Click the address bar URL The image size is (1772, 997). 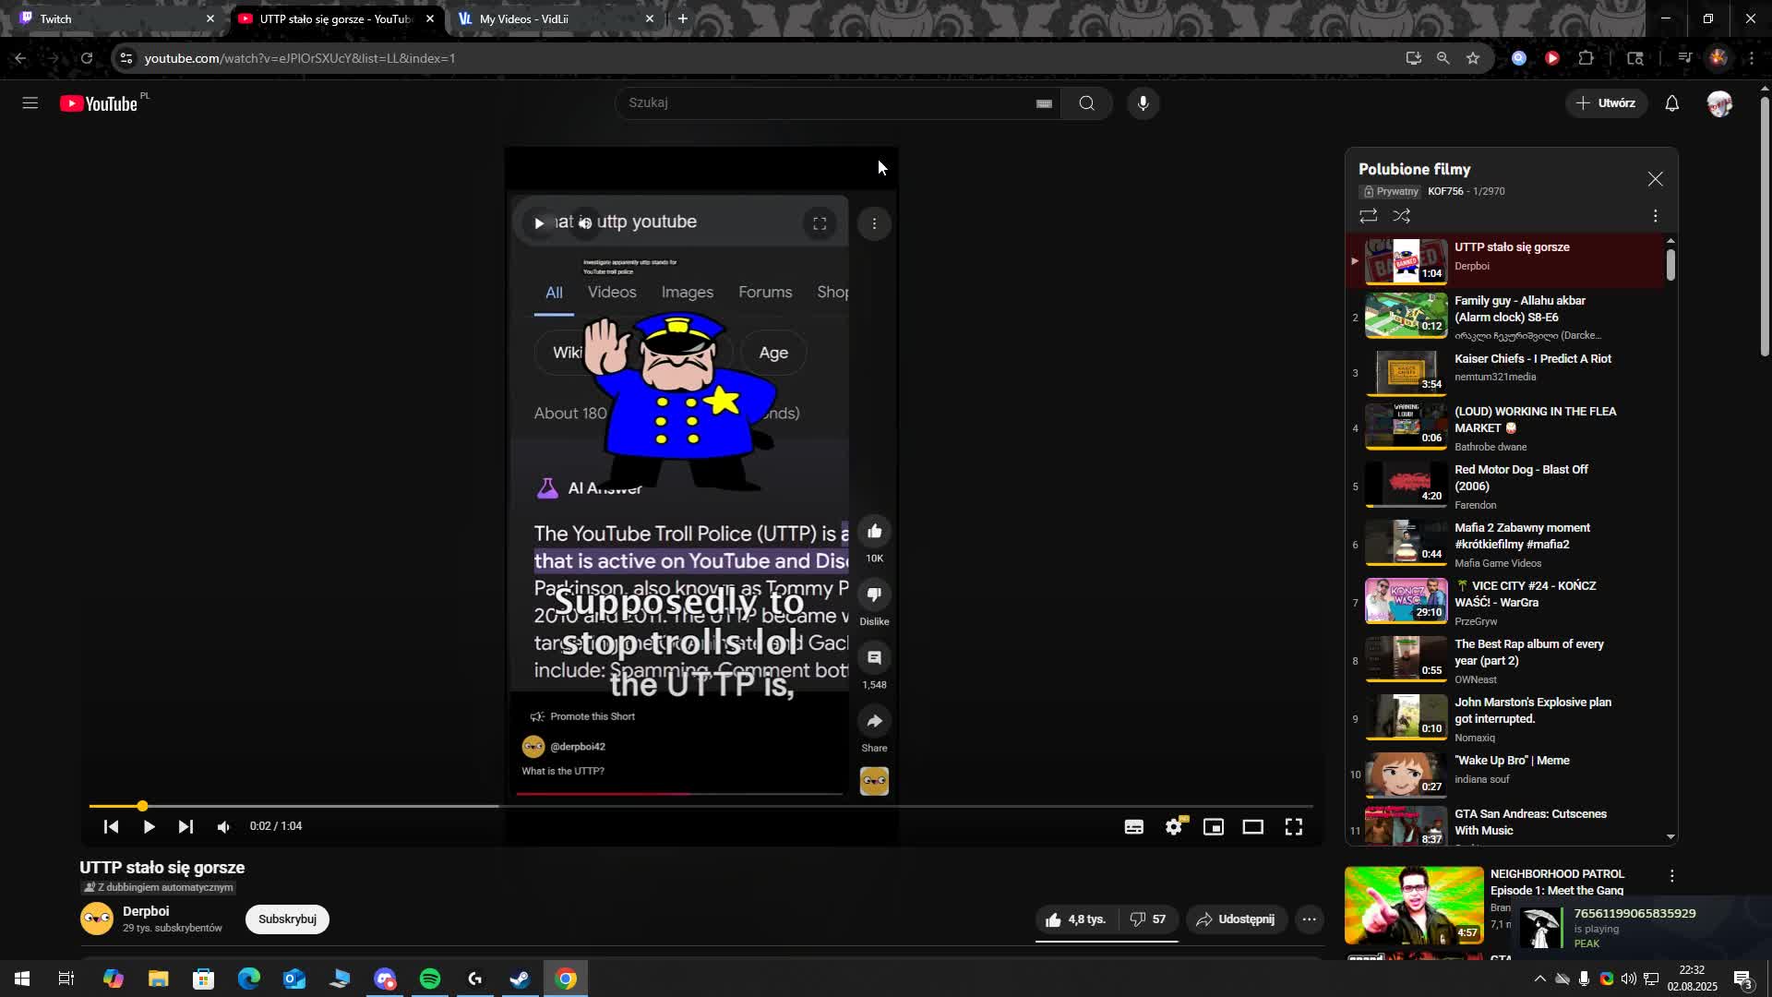pos(300,58)
